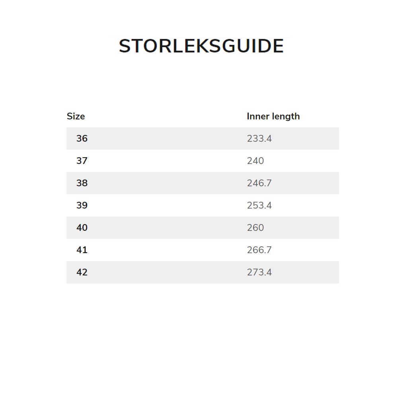This screenshot has width=398, height=398.
Task: Click size 36 in the table
Action: tap(82, 139)
